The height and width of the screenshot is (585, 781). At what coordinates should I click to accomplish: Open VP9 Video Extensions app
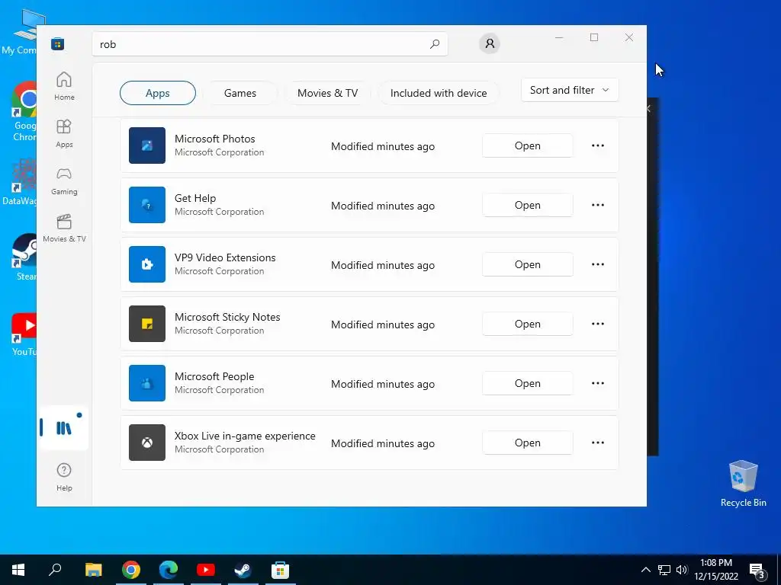pyautogui.click(x=528, y=264)
